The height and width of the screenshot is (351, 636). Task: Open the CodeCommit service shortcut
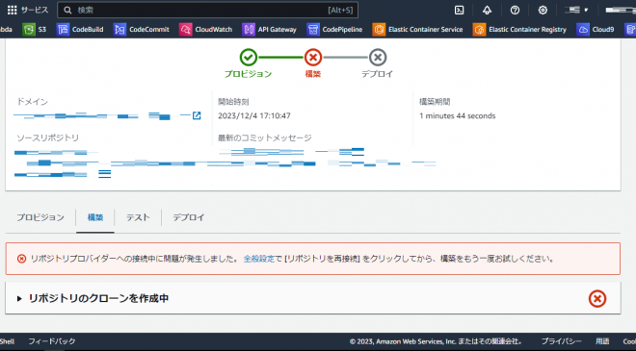click(141, 30)
